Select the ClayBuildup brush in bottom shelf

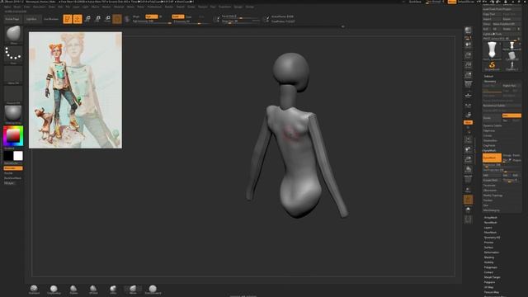coord(54,290)
